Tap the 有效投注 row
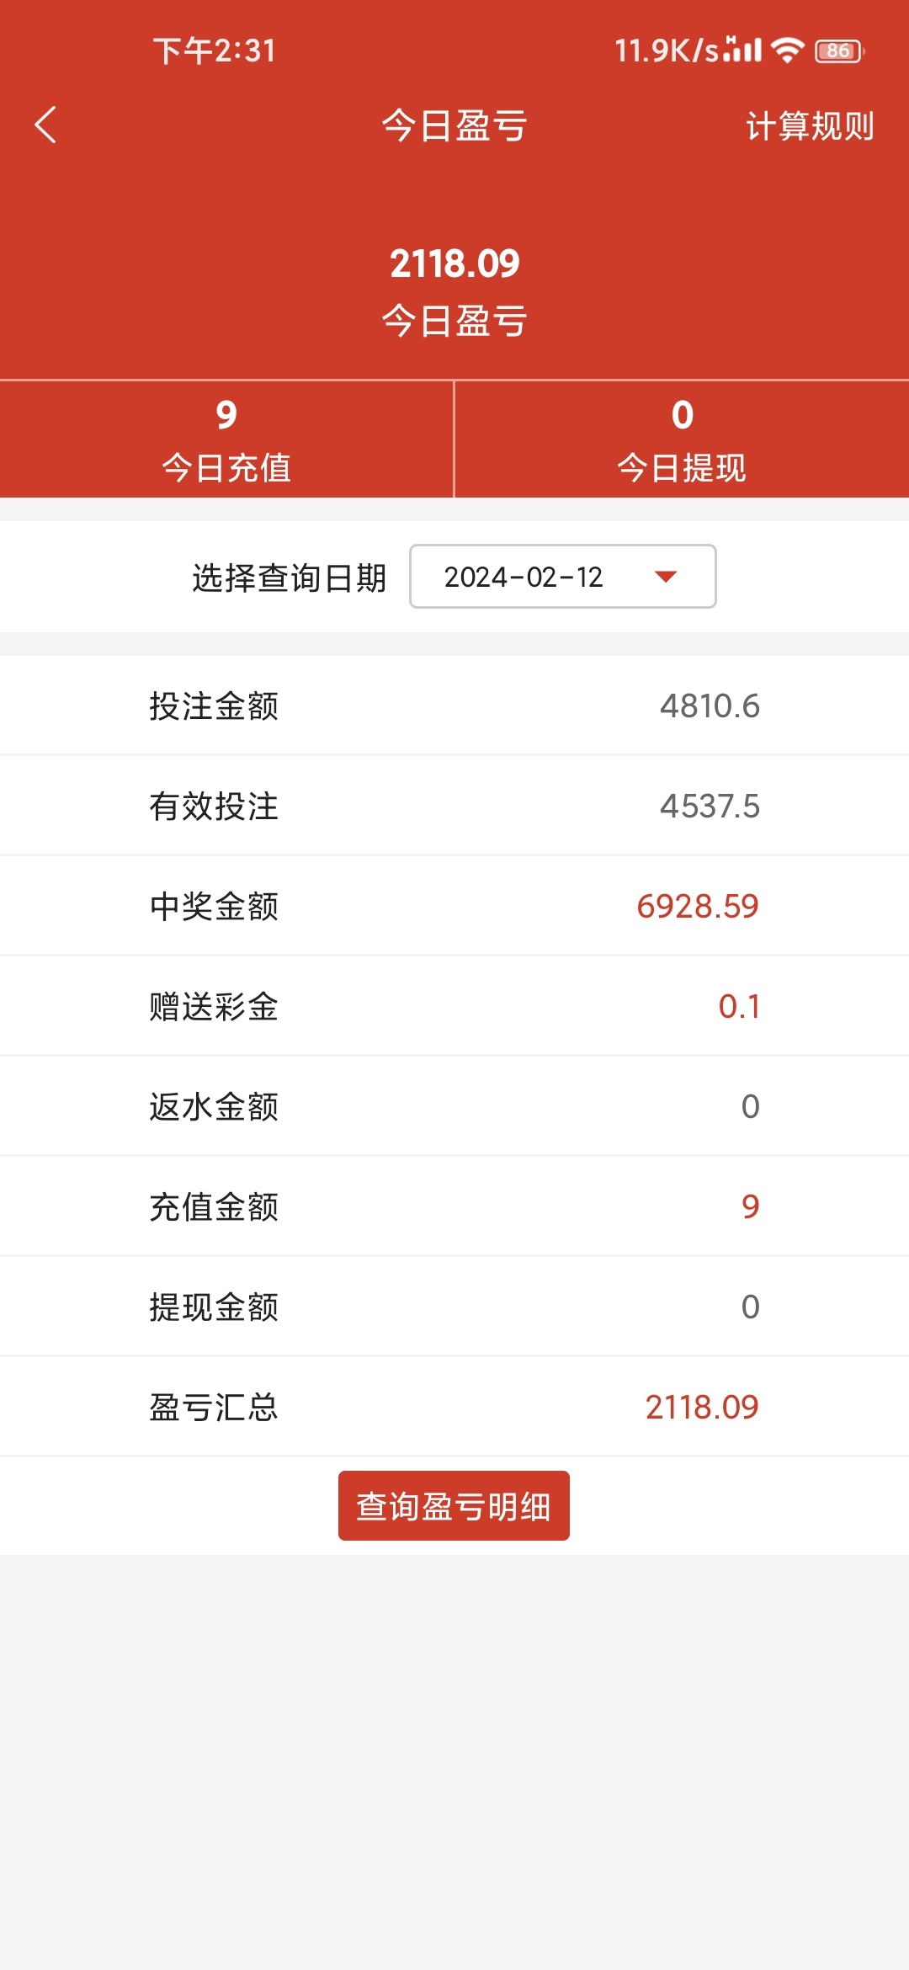909x1970 pixels. point(454,806)
